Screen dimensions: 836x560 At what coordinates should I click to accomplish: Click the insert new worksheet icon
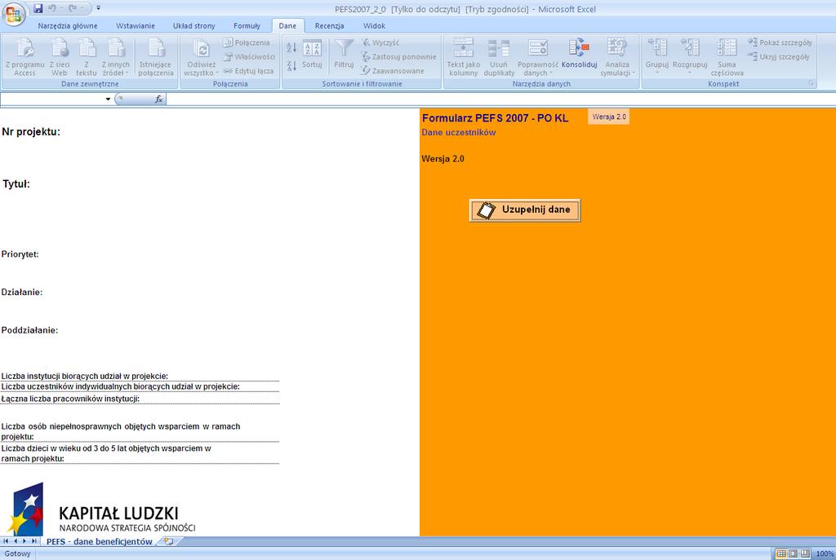click(169, 541)
